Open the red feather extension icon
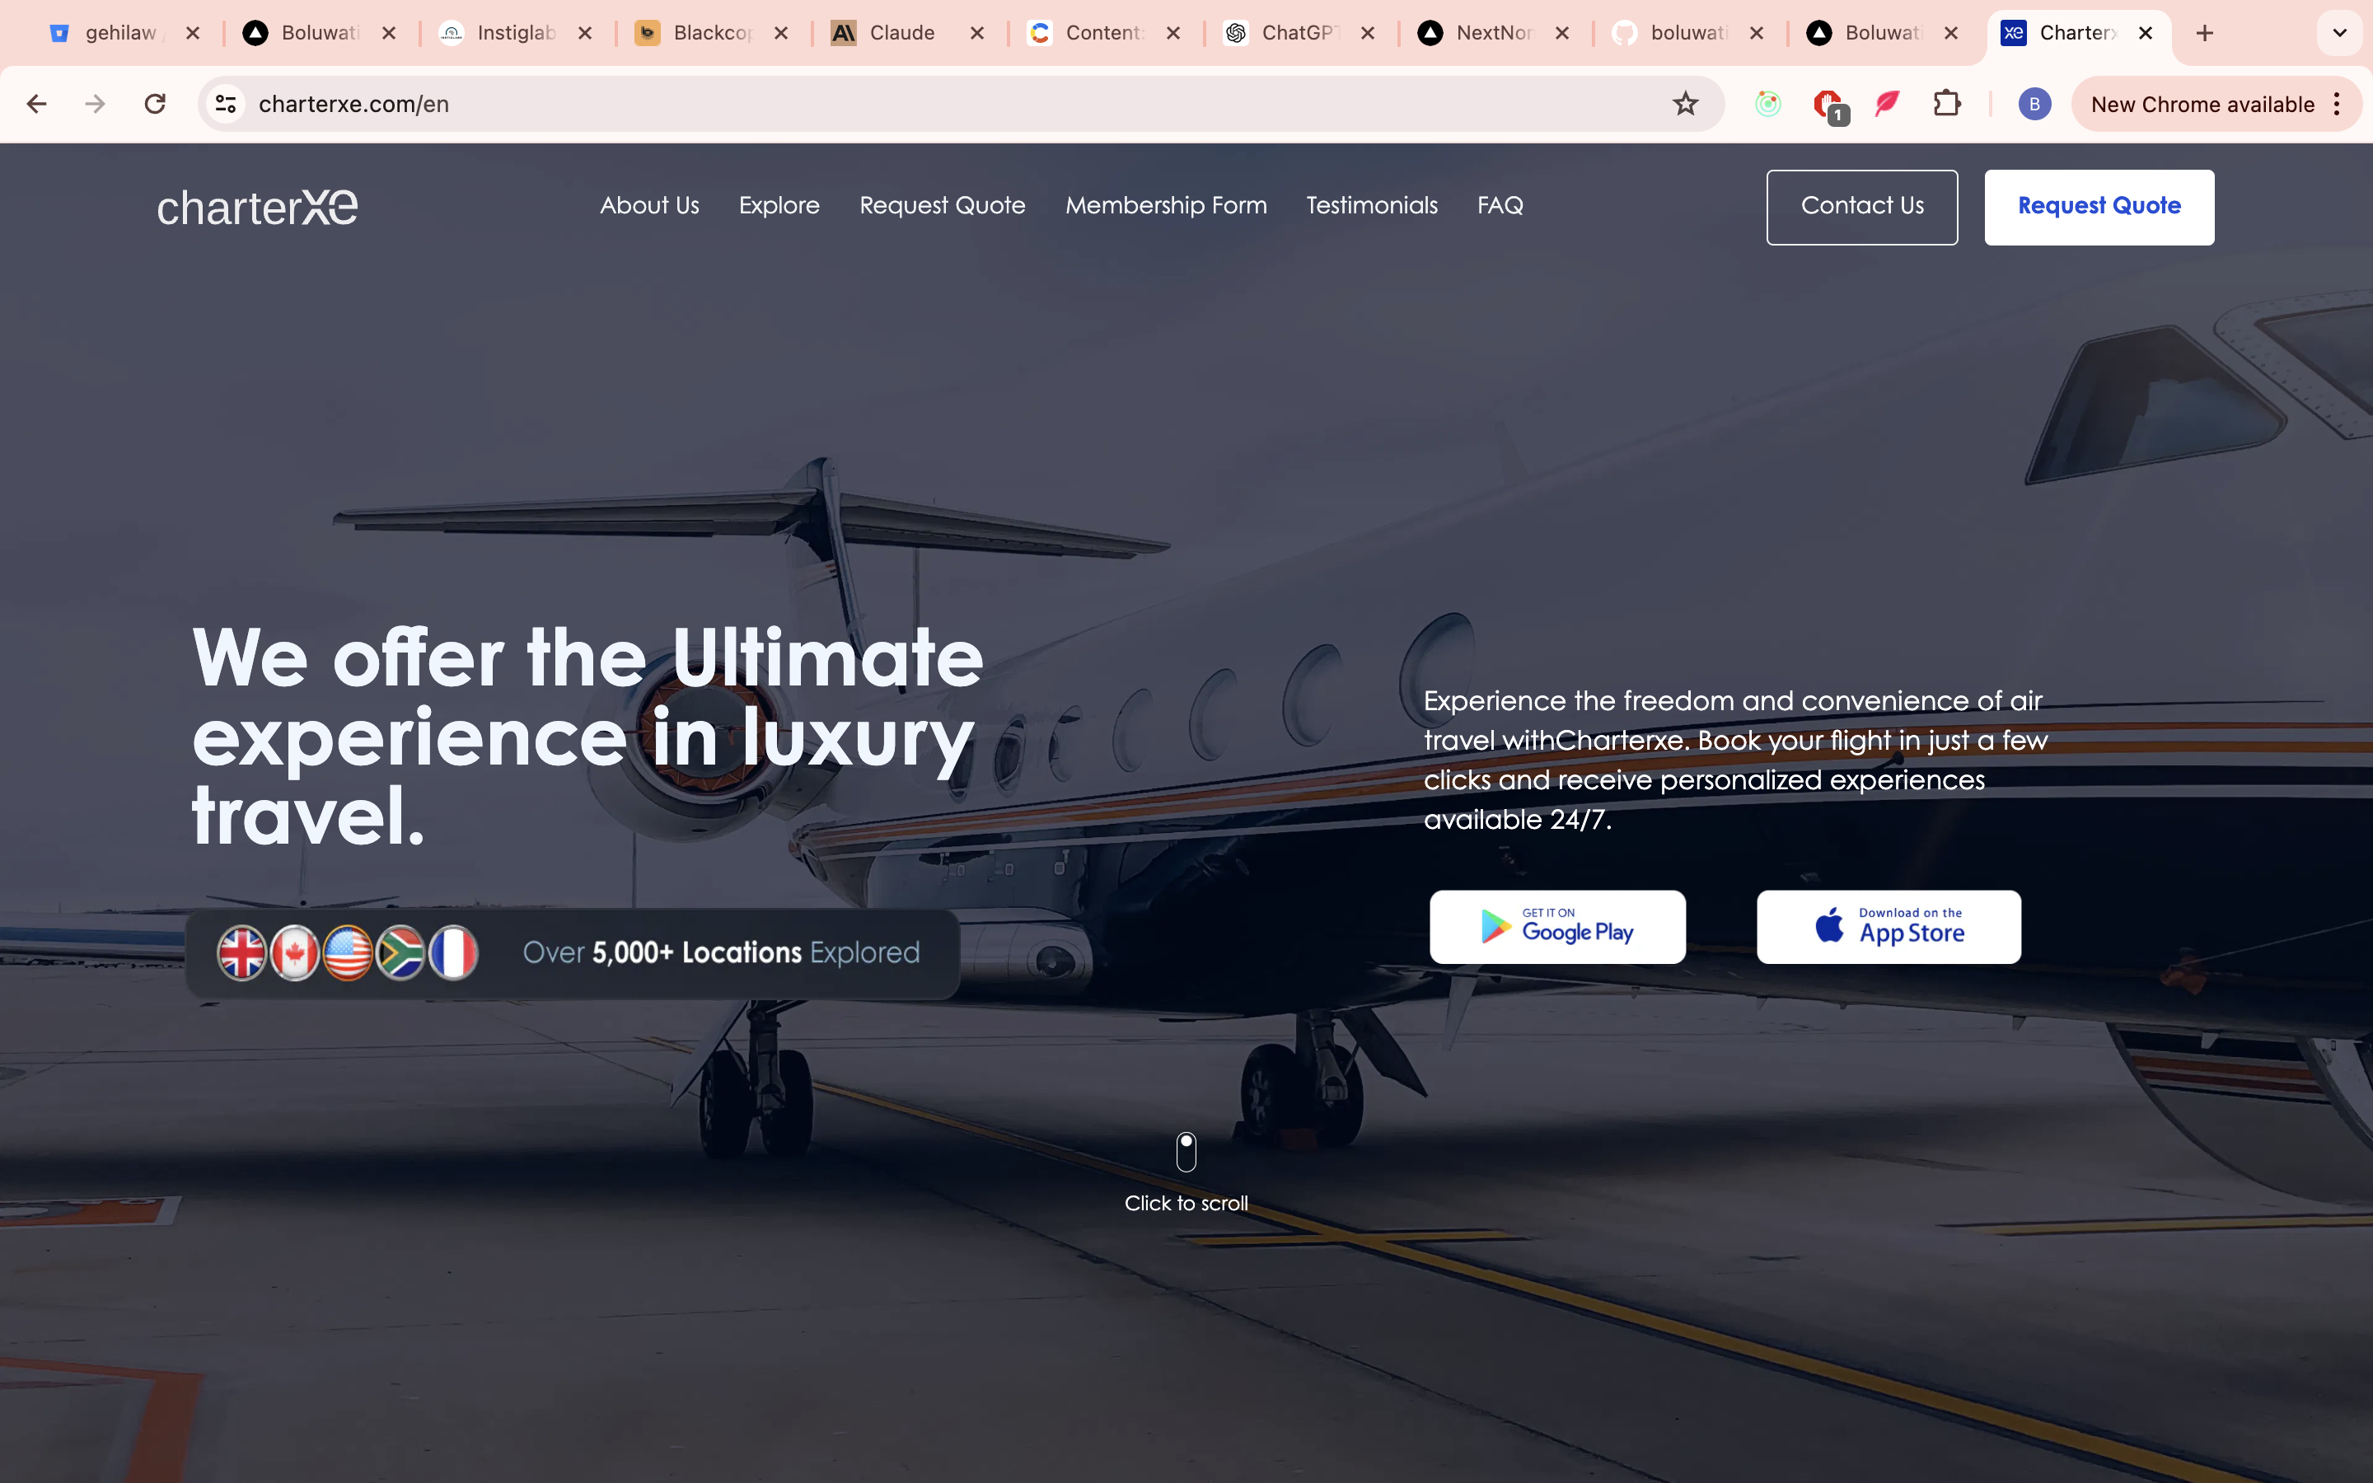This screenshot has width=2373, height=1483. 1887,104
